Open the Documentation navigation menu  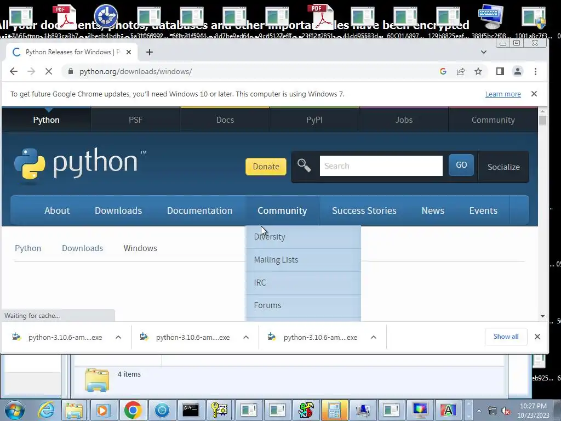click(199, 210)
